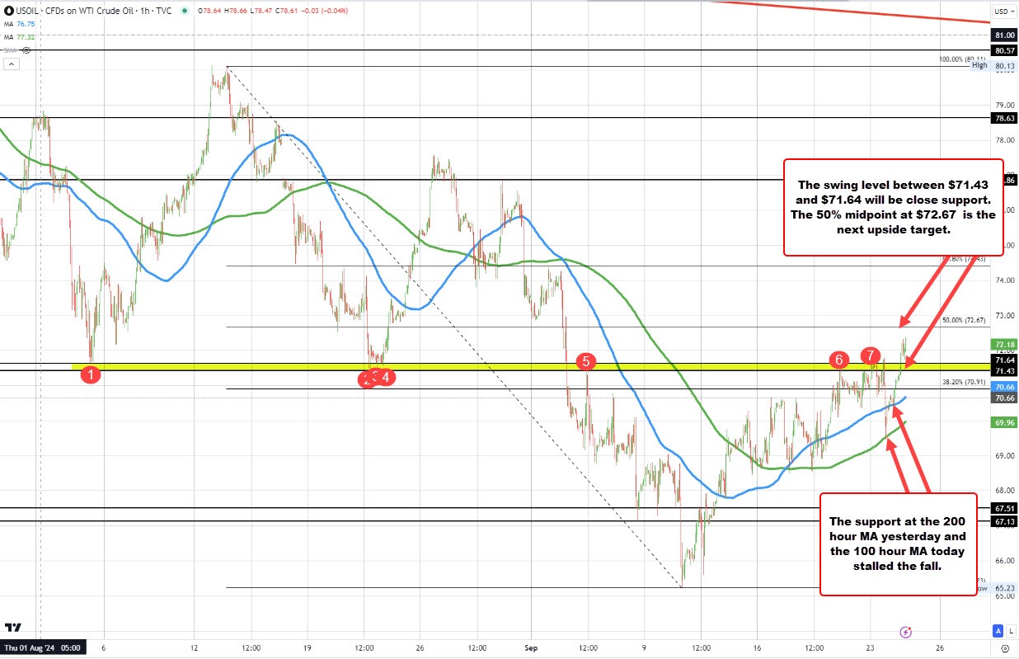
Task: Click red circle marker number 7
Action: (x=869, y=355)
